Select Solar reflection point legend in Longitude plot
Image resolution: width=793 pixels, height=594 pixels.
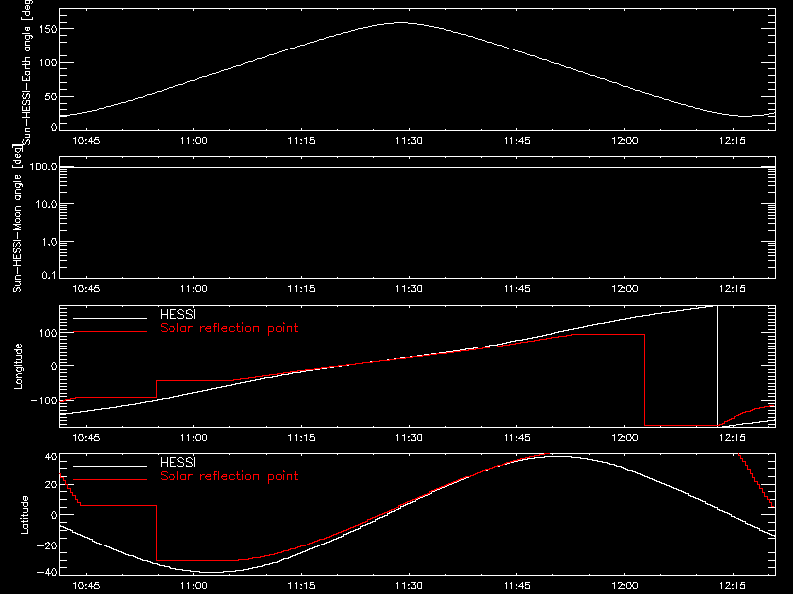tap(229, 328)
